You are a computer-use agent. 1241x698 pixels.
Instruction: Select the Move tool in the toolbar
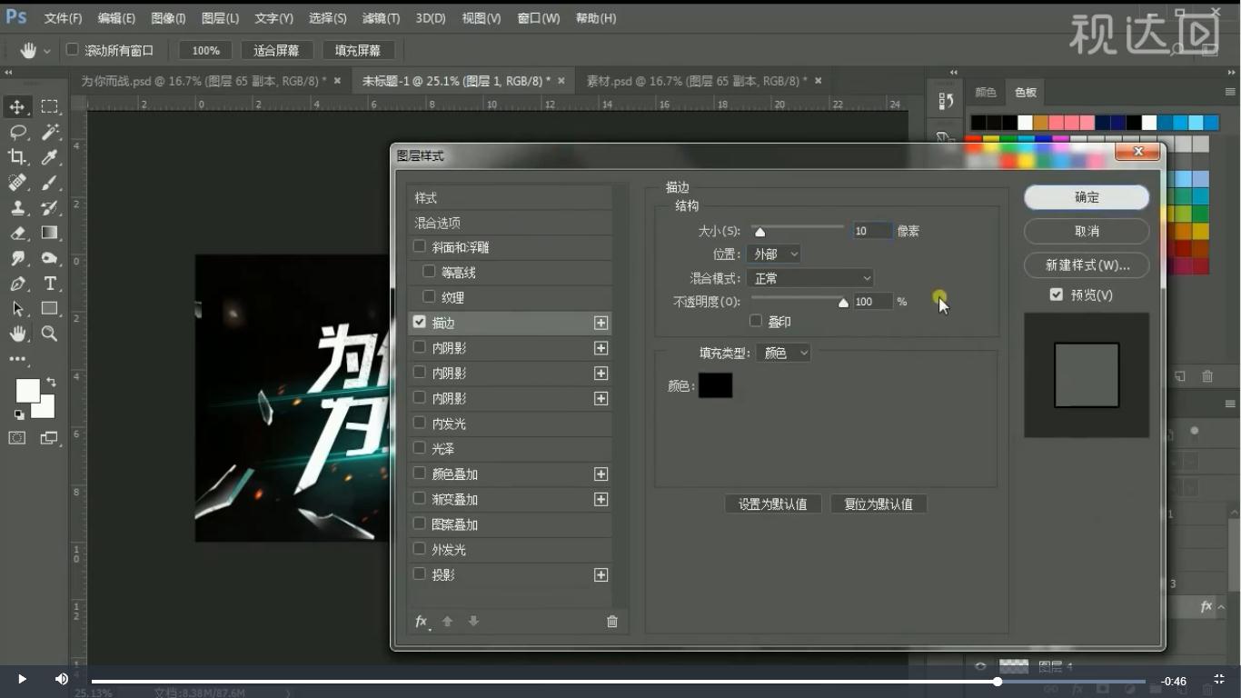tap(18, 105)
